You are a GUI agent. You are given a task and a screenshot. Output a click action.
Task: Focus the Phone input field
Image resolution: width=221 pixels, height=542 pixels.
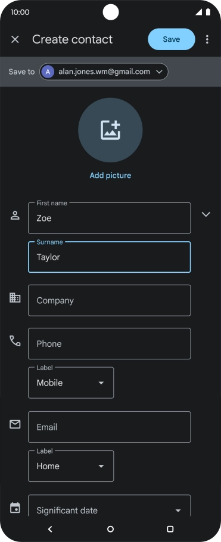(109, 344)
